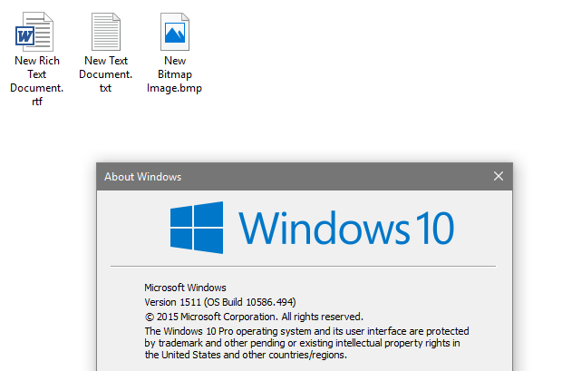Click the Microsoft Windows text line
The image size is (572, 371).
(x=185, y=288)
